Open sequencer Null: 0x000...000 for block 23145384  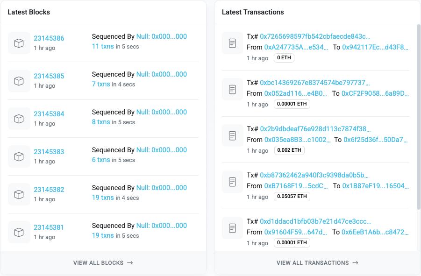[x=162, y=112]
